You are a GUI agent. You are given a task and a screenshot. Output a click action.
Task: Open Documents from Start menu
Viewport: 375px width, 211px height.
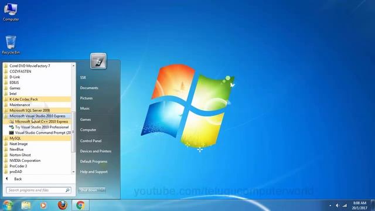(x=89, y=88)
